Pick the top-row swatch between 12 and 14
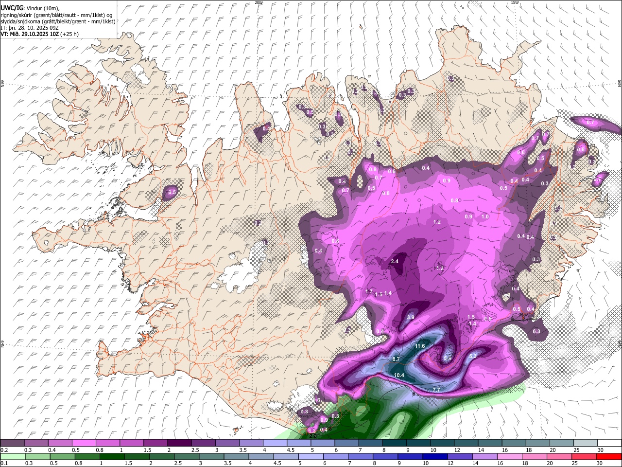Screen dimensions: 622x467 tap(466, 443)
